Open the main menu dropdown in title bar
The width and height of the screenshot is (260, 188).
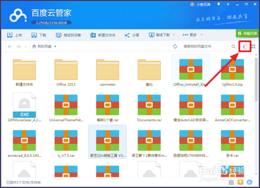[228, 4]
